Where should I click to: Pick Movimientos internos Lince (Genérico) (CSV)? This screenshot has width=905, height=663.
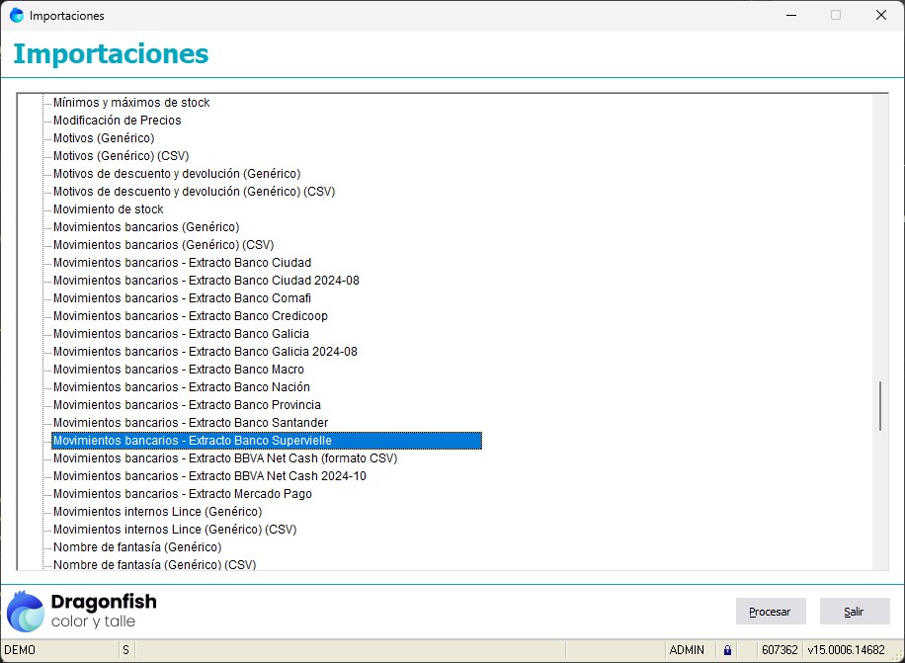pyautogui.click(x=174, y=530)
